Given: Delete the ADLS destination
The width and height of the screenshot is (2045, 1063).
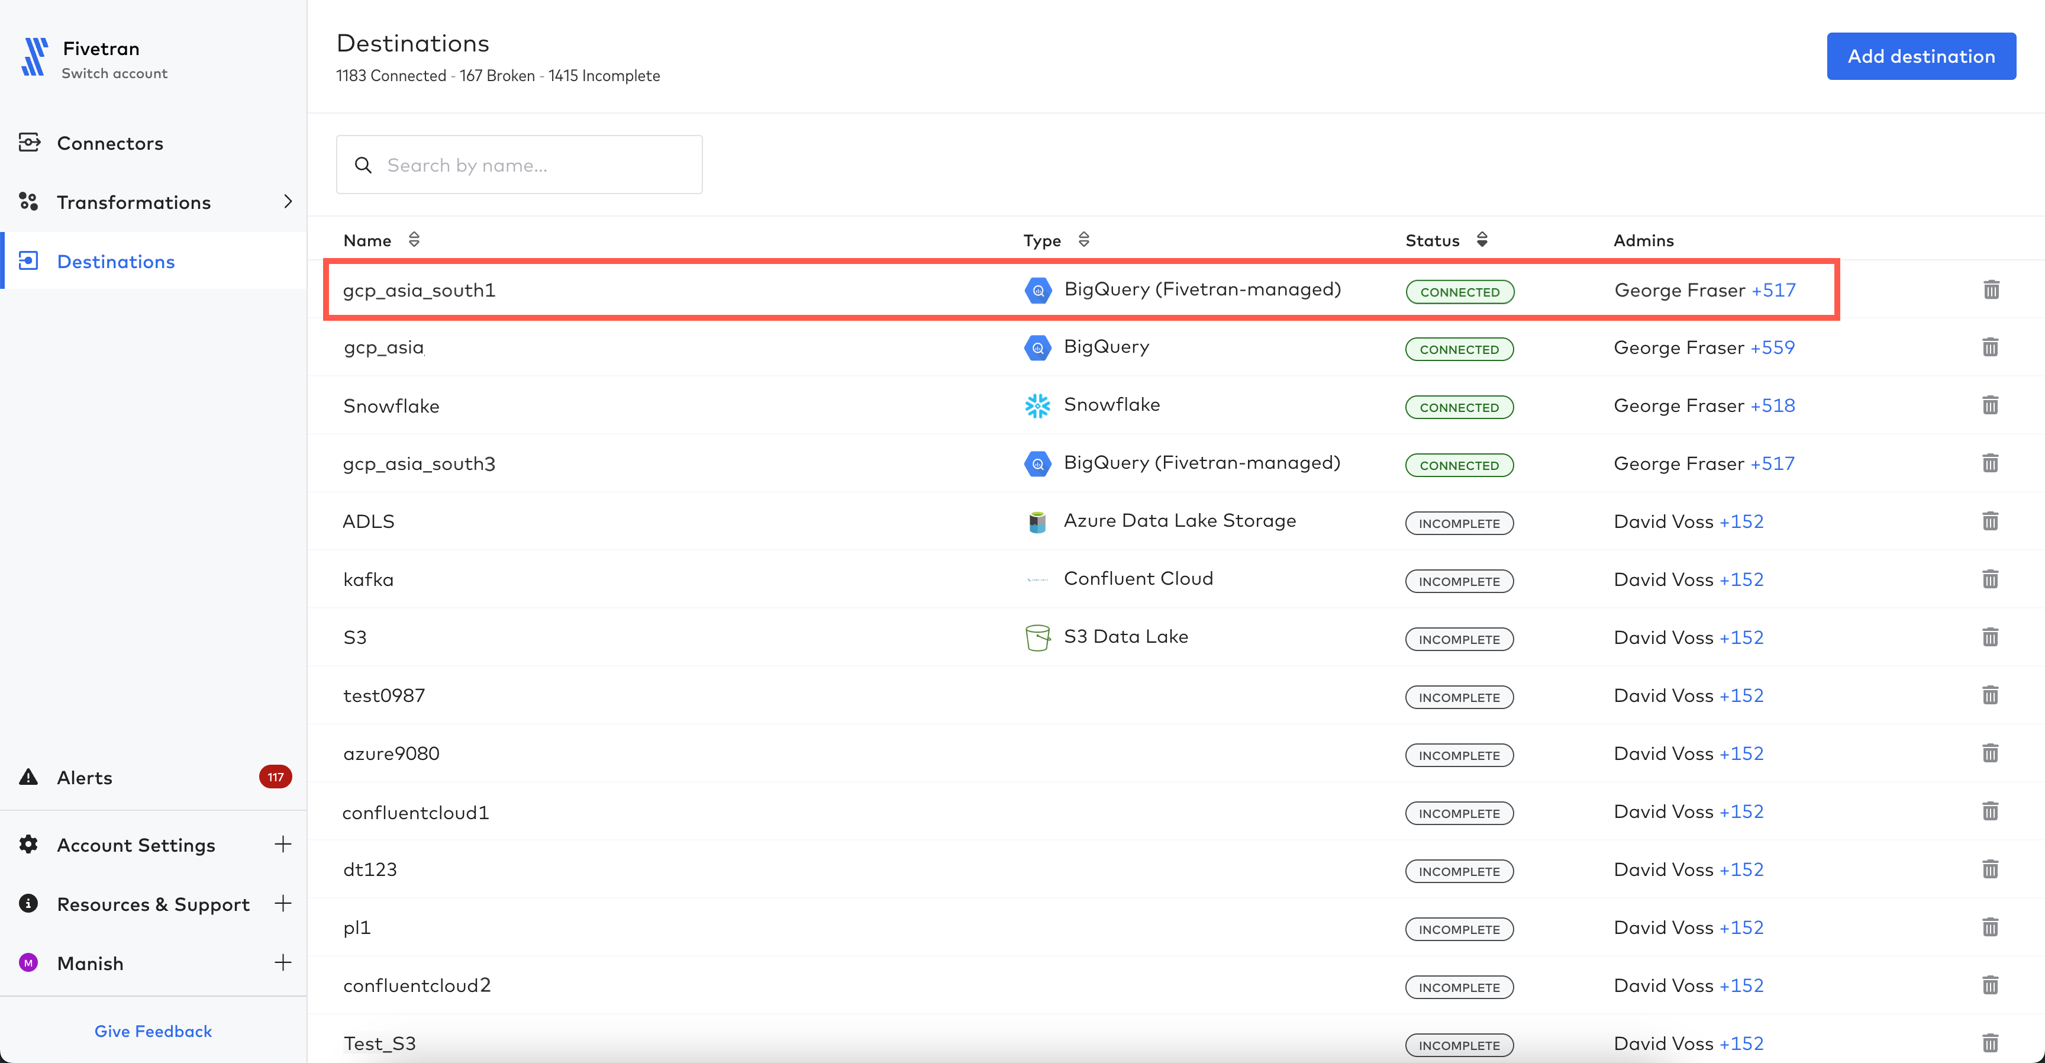Looking at the screenshot, I should [x=1990, y=521].
